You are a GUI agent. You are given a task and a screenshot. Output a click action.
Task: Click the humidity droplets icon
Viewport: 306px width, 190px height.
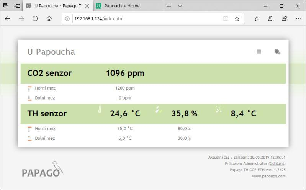pyautogui.click(x=159, y=110)
